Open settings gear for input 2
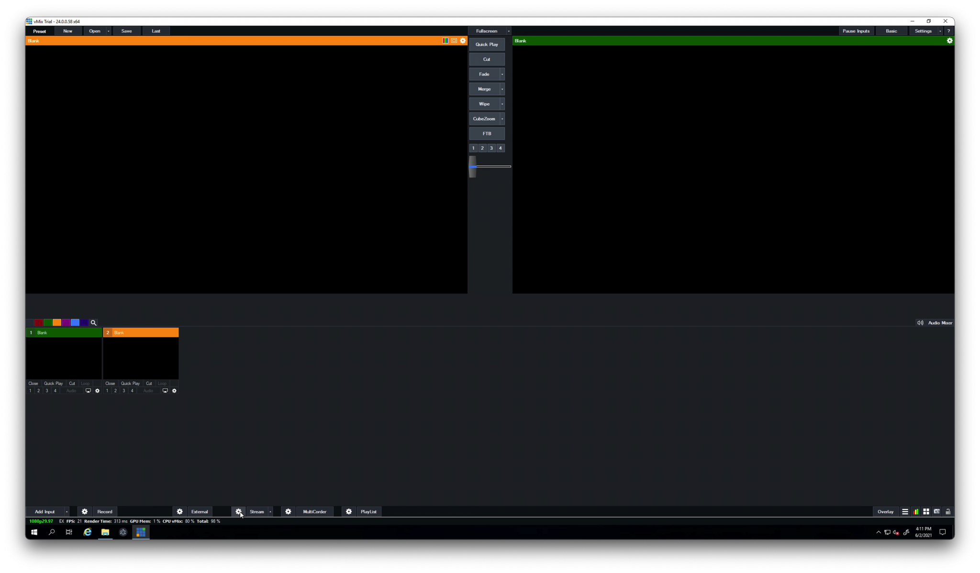 (x=174, y=391)
